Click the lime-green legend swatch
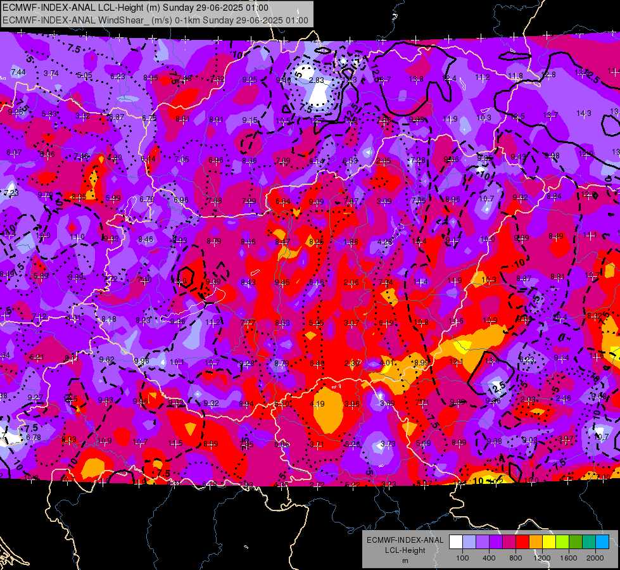The image size is (620, 570). [x=562, y=542]
